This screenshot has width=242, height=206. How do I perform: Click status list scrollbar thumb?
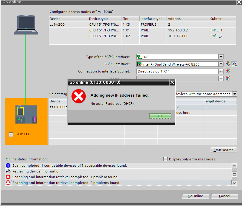point(234,174)
